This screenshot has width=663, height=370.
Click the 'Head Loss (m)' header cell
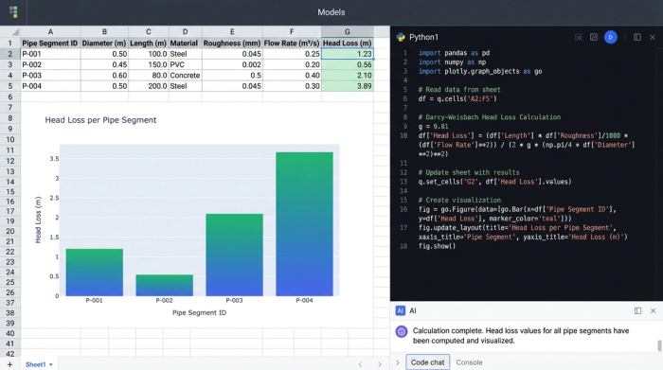click(348, 44)
